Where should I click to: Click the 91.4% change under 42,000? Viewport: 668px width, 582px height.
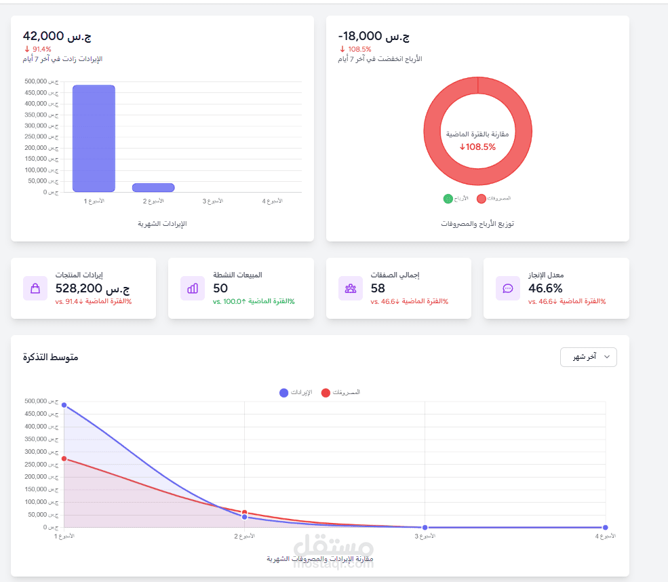(x=42, y=49)
